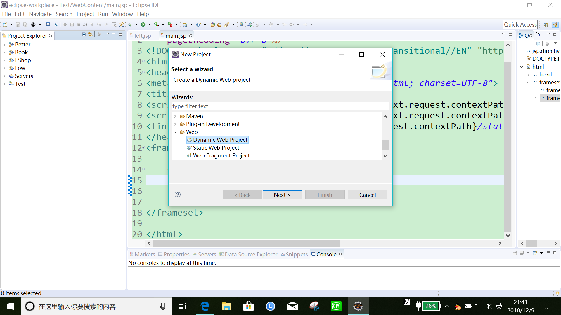The width and height of the screenshot is (561, 315).
Task: Click the Quick Access search box
Action: 520,25
